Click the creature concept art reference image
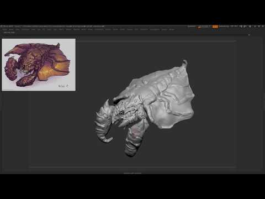 39,65
